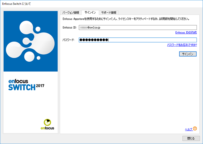This screenshot has height=144, width=203.
Task: Click the orange help question mark icon
Action: (x=195, y=128)
